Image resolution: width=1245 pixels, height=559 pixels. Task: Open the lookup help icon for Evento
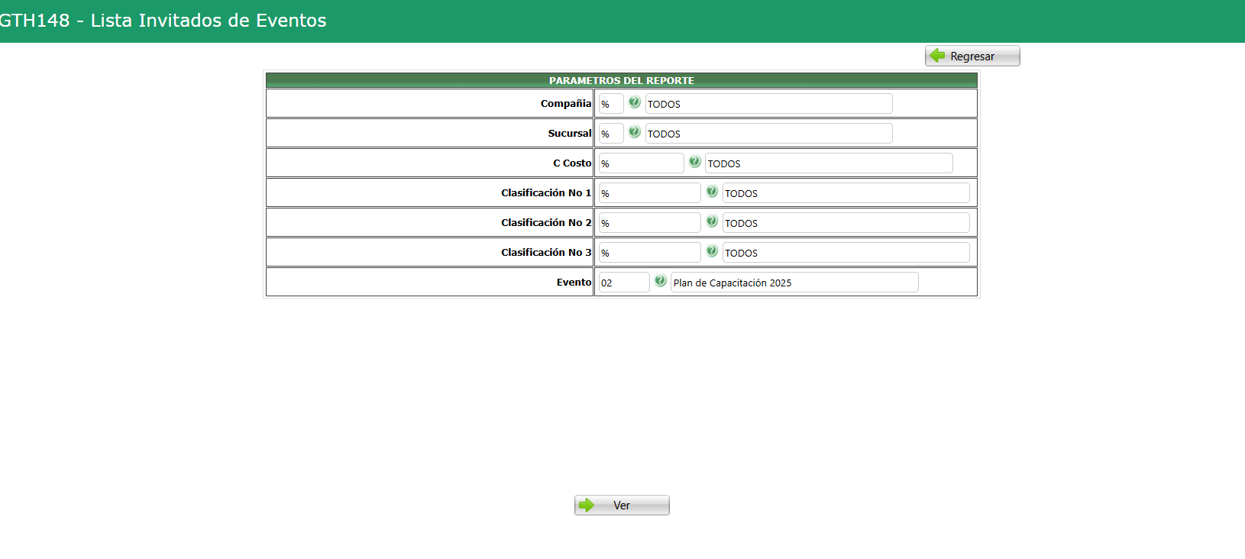click(661, 281)
